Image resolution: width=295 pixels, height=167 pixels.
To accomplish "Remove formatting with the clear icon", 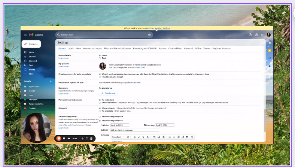I will pyautogui.click(x=192, y=137).
